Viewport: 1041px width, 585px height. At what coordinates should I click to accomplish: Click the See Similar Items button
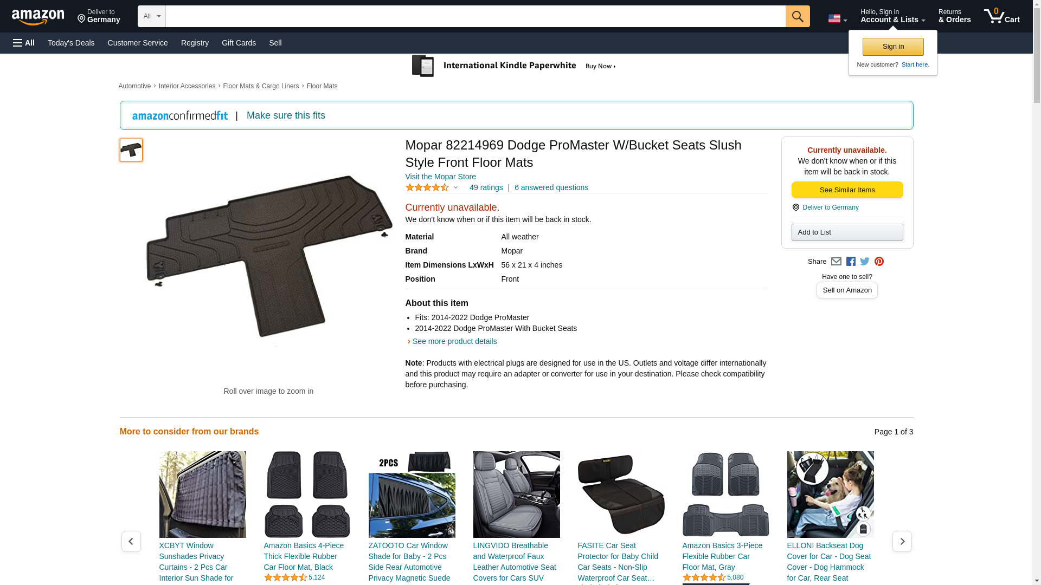pos(847,190)
